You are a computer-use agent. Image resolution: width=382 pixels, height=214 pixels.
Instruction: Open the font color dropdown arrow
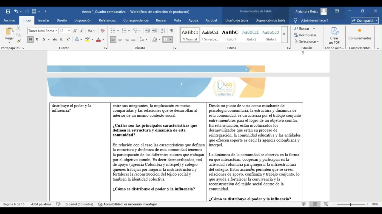[103, 39]
